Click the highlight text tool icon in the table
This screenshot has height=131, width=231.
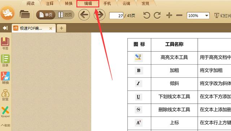click(139, 57)
